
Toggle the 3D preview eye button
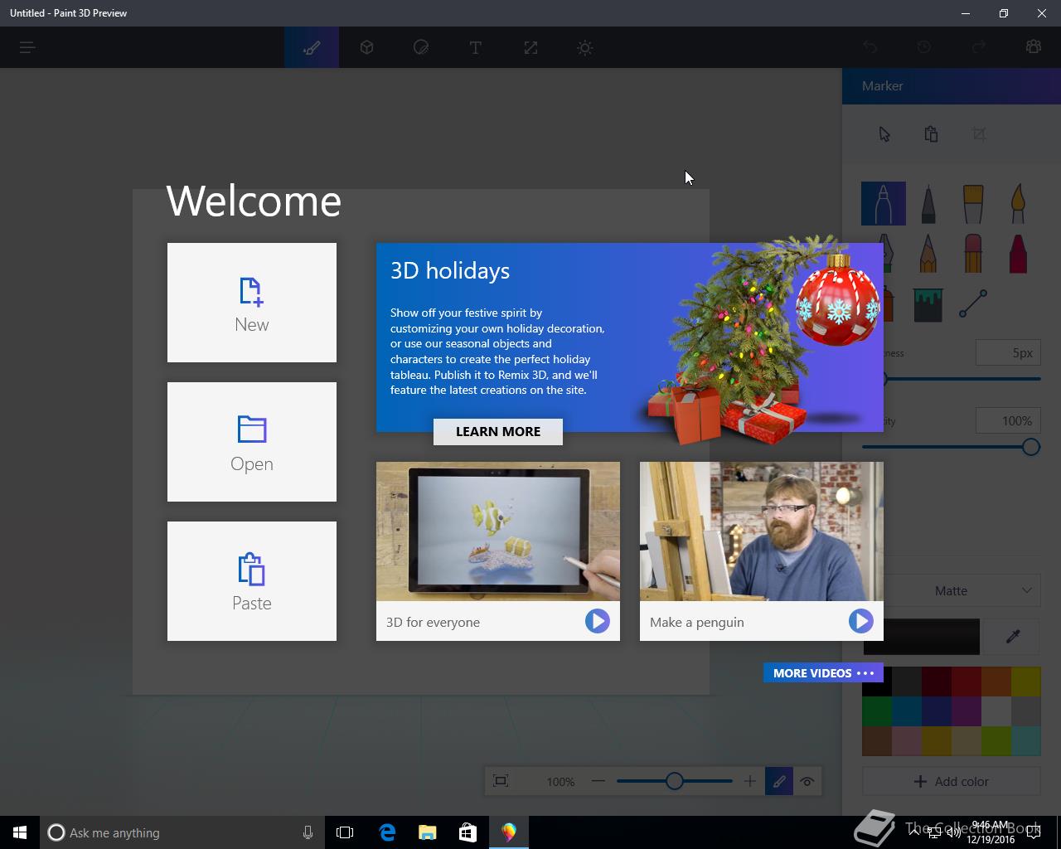(807, 781)
